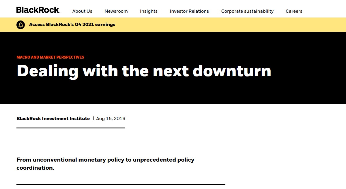Screen dimensions: 346x189
Task: Click the bold article summary paragraph
Action: pyautogui.click(x=105, y=164)
